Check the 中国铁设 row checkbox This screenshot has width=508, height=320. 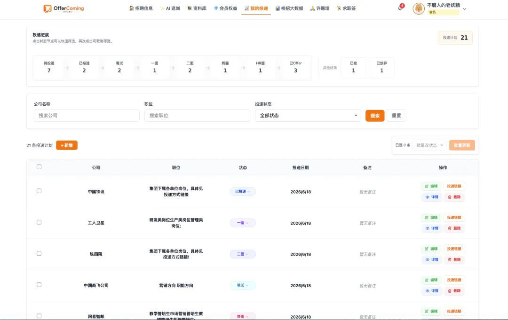coord(39,191)
